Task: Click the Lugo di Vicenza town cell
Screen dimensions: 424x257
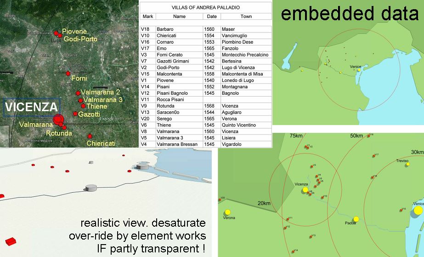Action: pyautogui.click(x=246, y=68)
